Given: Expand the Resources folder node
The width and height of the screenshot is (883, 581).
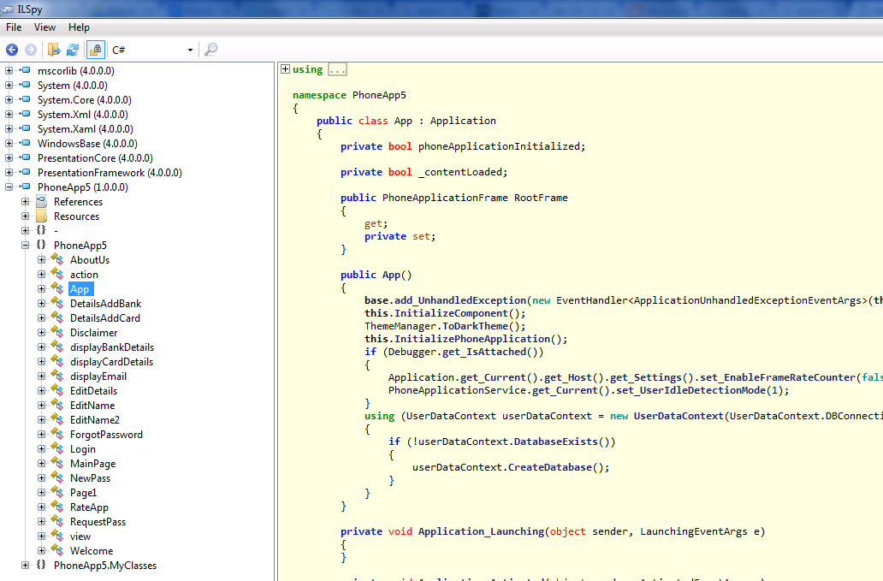Looking at the screenshot, I should tap(26, 216).
